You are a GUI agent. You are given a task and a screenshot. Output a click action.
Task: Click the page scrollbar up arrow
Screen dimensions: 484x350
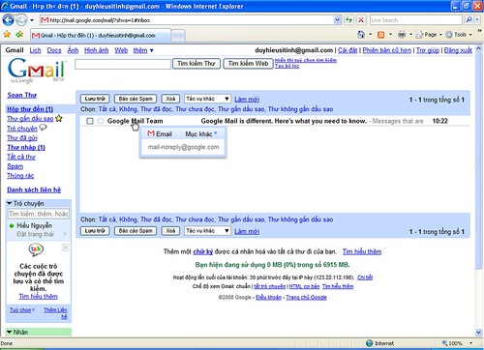(x=478, y=49)
